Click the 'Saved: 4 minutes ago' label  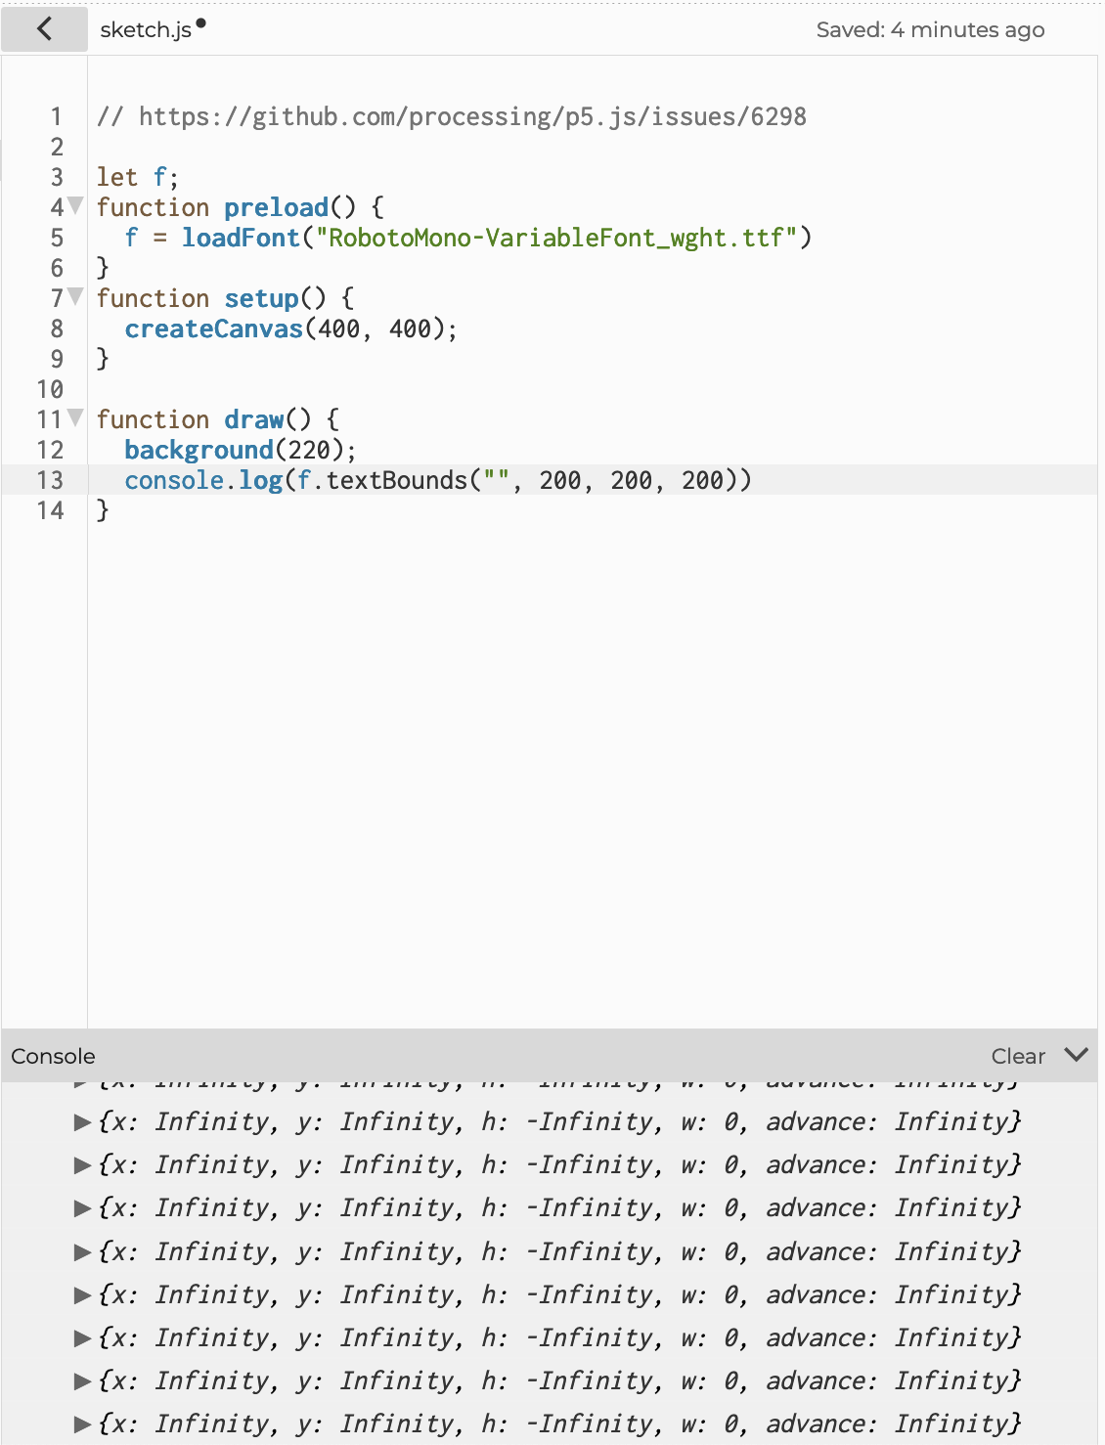931,29
